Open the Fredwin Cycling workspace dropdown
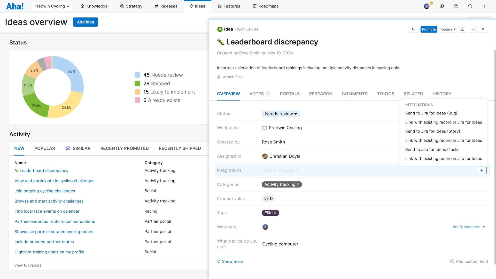496x279 pixels. pyautogui.click(x=52, y=6)
